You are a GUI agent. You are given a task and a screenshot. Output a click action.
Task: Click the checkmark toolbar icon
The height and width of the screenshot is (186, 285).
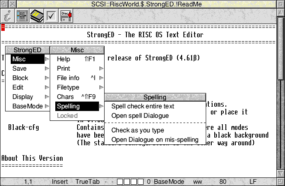click(51, 16)
